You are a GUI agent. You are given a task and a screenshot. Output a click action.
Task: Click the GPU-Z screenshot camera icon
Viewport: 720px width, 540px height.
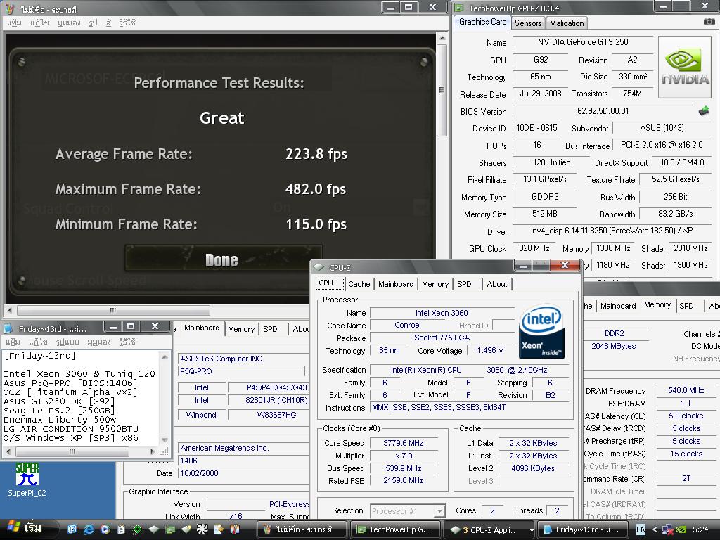(709, 22)
